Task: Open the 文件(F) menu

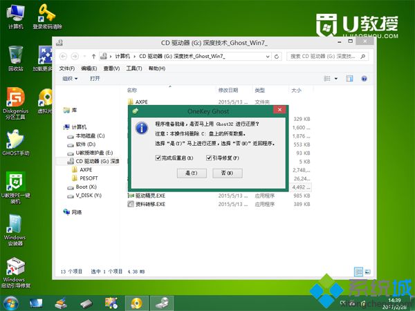Action: pyautogui.click(x=66, y=68)
